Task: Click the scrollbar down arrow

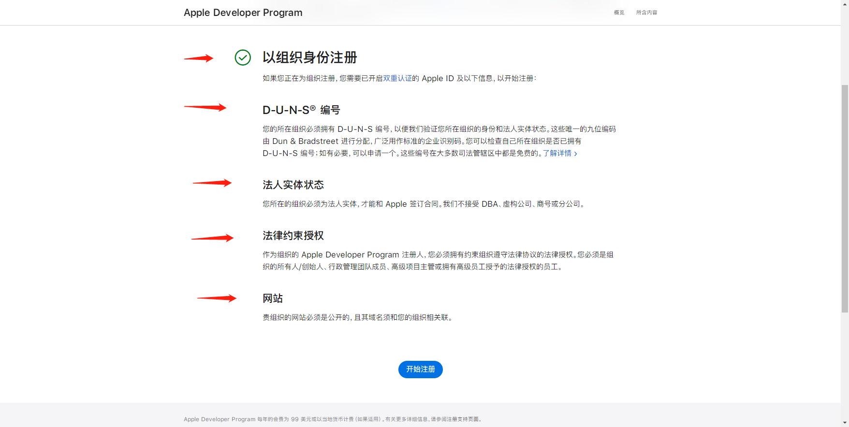Action: 845,423
